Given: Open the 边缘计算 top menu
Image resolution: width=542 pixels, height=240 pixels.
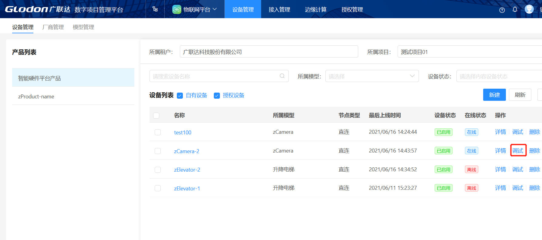Looking at the screenshot, I should coord(315,9).
